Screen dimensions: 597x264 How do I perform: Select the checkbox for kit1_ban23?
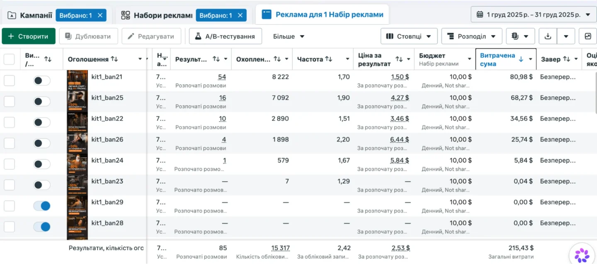click(x=9, y=185)
